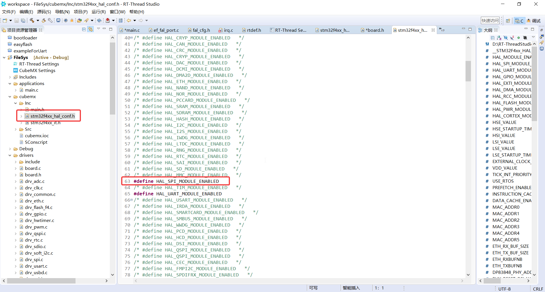Select stm32f4xx_hal_conf.h in project explorer
This screenshot has height=292, width=545.
pyautogui.click(x=52, y=116)
